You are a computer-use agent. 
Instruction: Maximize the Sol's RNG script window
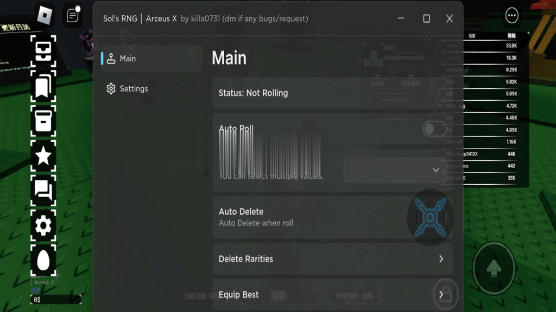point(426,19)
